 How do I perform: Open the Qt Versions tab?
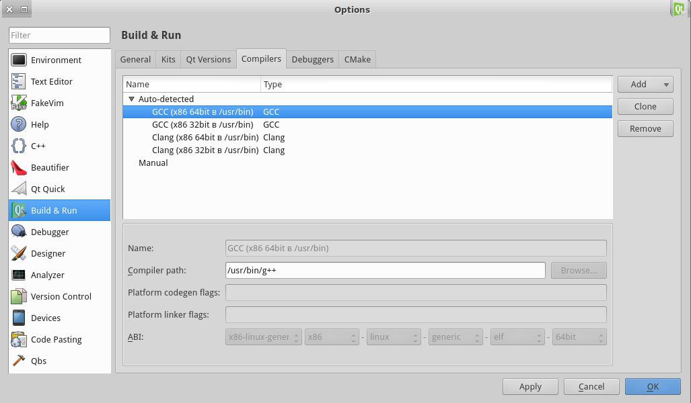pos(209,59)
